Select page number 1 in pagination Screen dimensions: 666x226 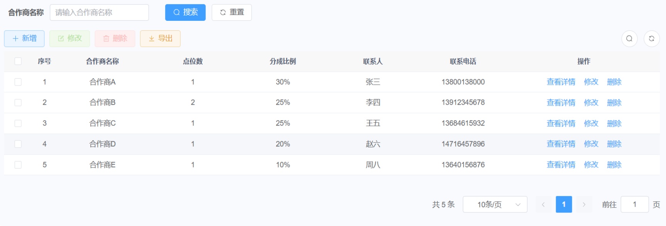563,204
